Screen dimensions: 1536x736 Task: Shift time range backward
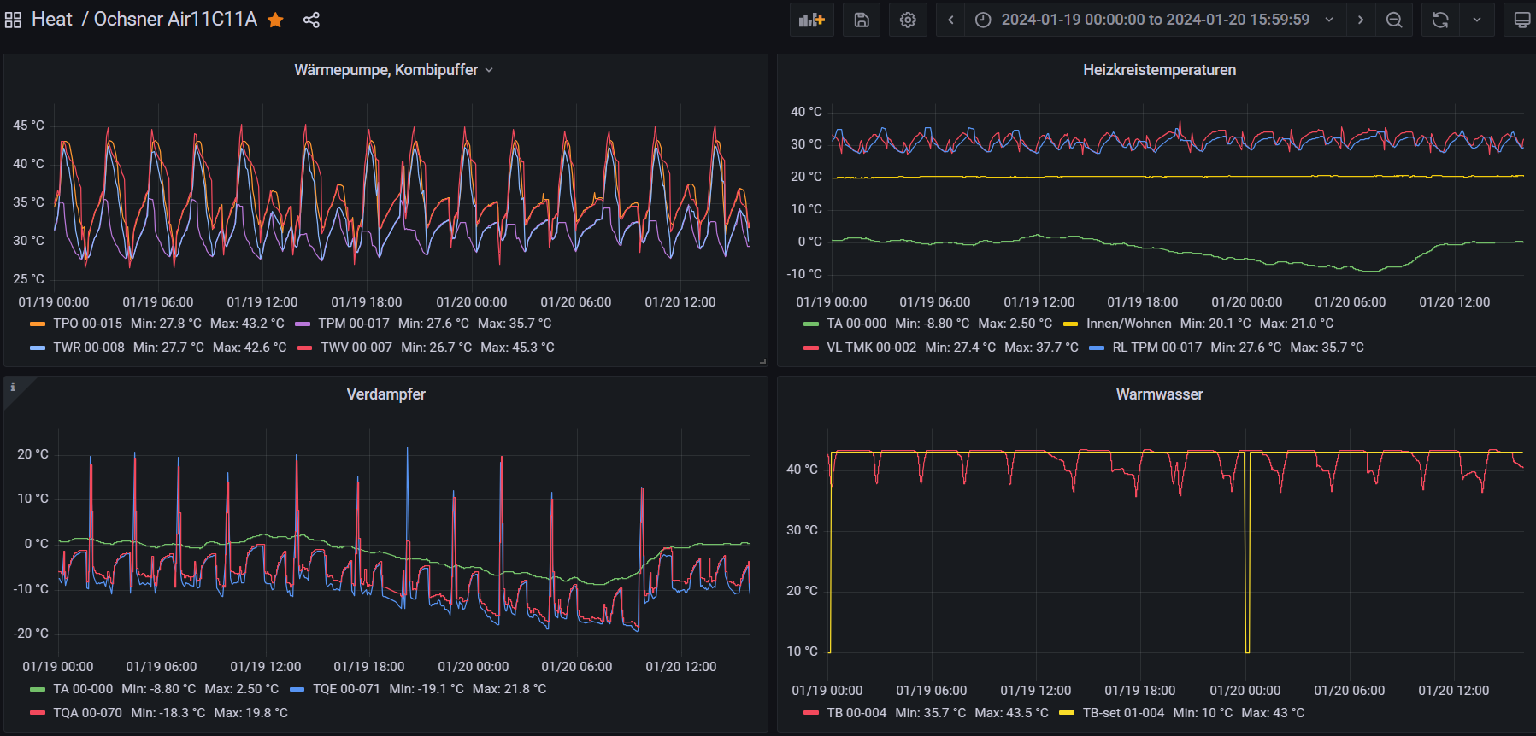[950, 20]
